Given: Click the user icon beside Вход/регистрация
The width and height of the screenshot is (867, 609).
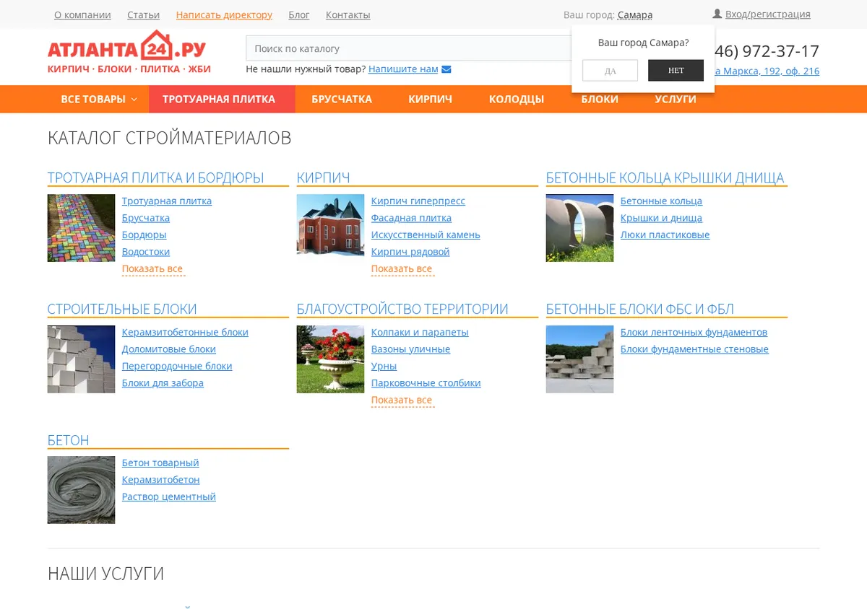Looking at the screenshot, I should [717, 14].
